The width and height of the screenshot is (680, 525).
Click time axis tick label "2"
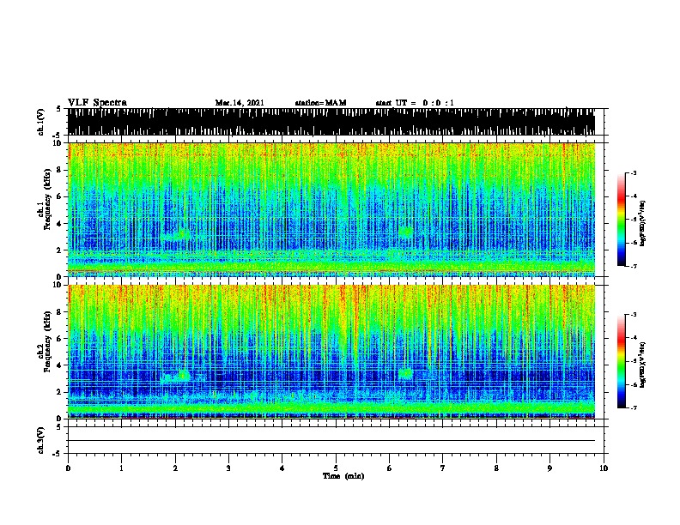175,468
